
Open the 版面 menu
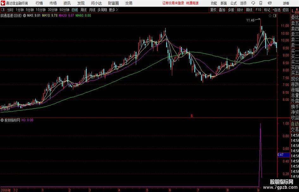223,3
